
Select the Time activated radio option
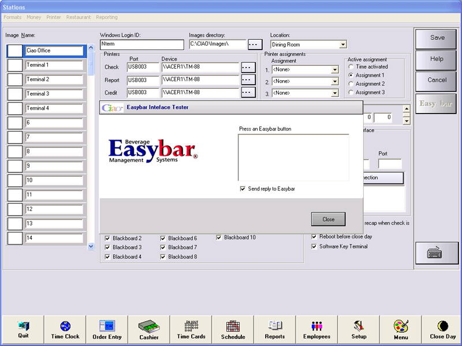(351, 67)
